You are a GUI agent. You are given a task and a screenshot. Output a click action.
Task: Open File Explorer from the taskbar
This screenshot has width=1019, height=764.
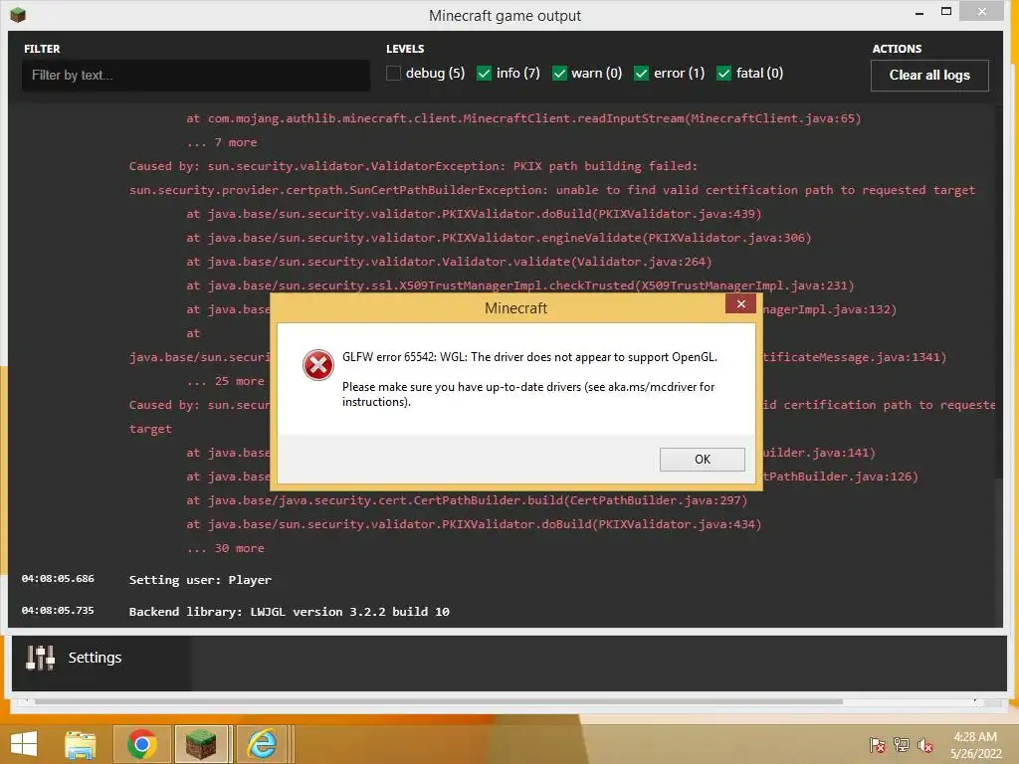pos(81,744)
